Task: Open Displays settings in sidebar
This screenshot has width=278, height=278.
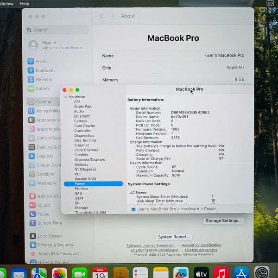Action: 41,156
